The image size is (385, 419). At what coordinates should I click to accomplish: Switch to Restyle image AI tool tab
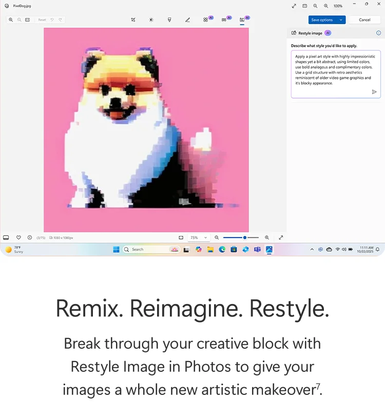242,20
